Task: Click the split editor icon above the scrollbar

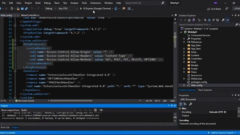Action: pyautogui.click(x=175, y=19)
